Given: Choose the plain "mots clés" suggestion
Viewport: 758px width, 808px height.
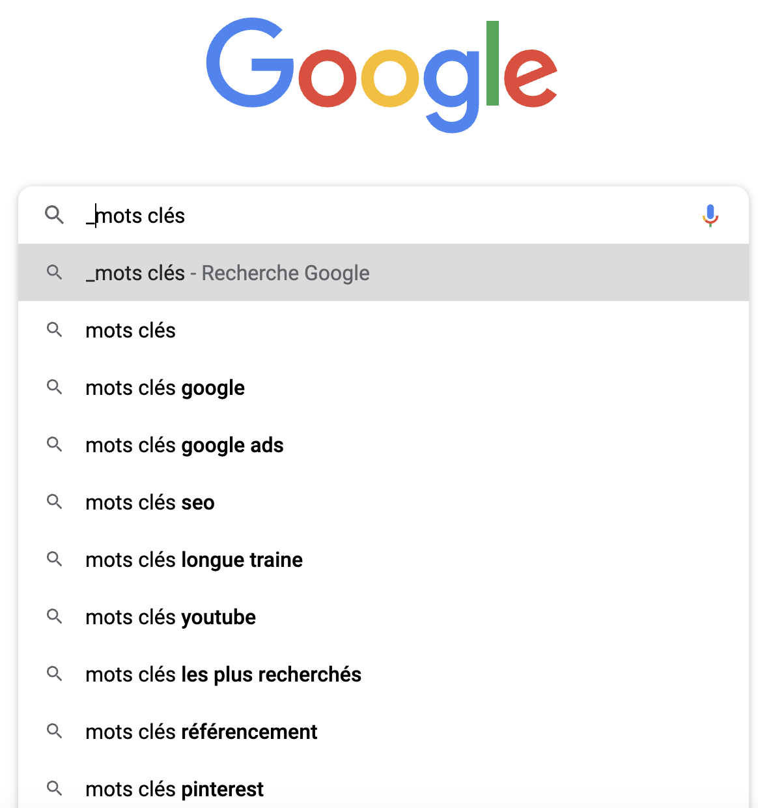Looking at the screenshot, I should 131,330.
